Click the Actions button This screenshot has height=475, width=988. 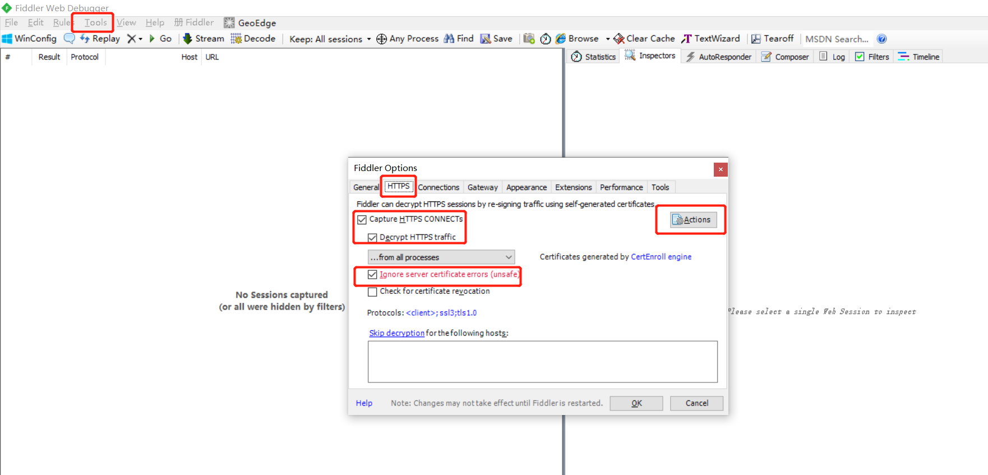pyautogui.click(x=693, y=220)
